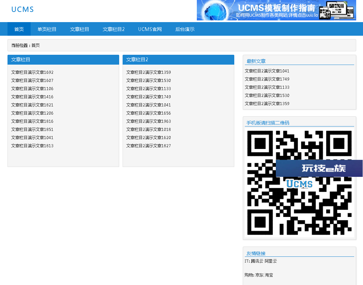Open article 文章栏目演示文章1041

click(x=32, y=137)
